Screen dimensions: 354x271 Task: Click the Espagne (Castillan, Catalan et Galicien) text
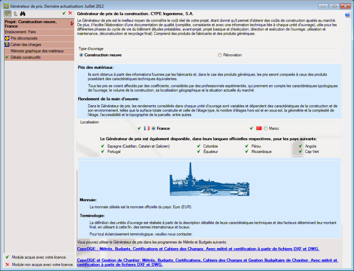[139, 146]
